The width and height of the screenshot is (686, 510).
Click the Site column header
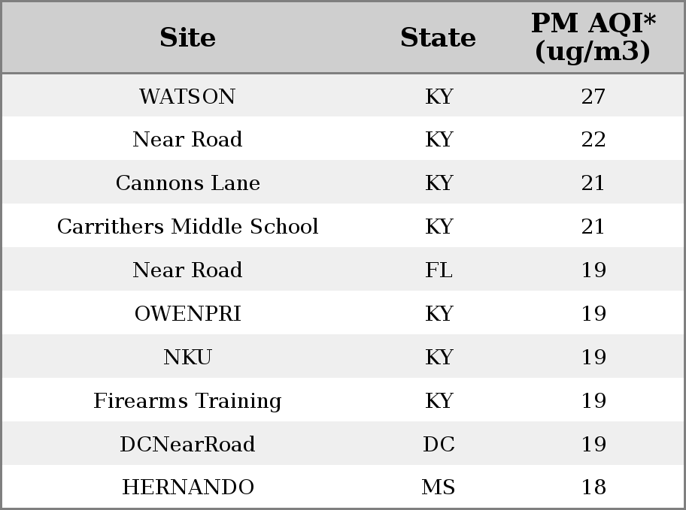tap(187, 38)
